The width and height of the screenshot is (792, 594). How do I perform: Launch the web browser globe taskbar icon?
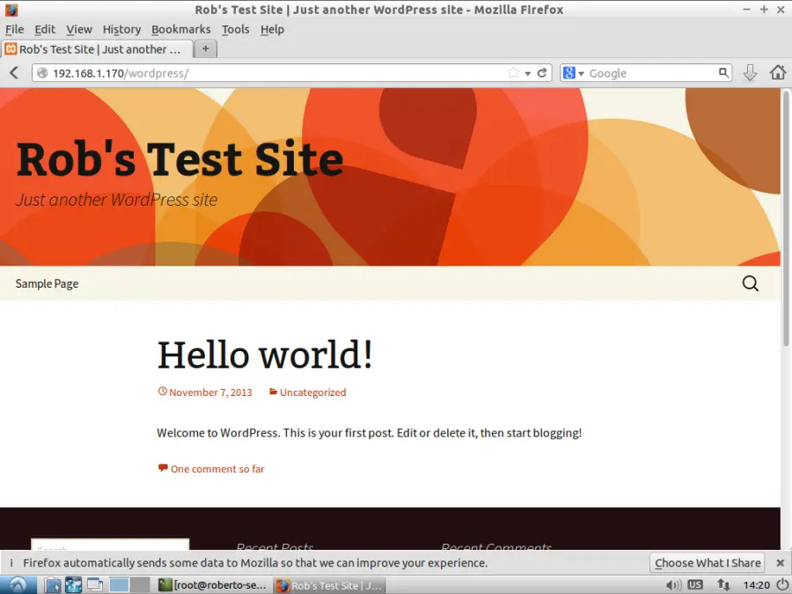click(73, 585)
